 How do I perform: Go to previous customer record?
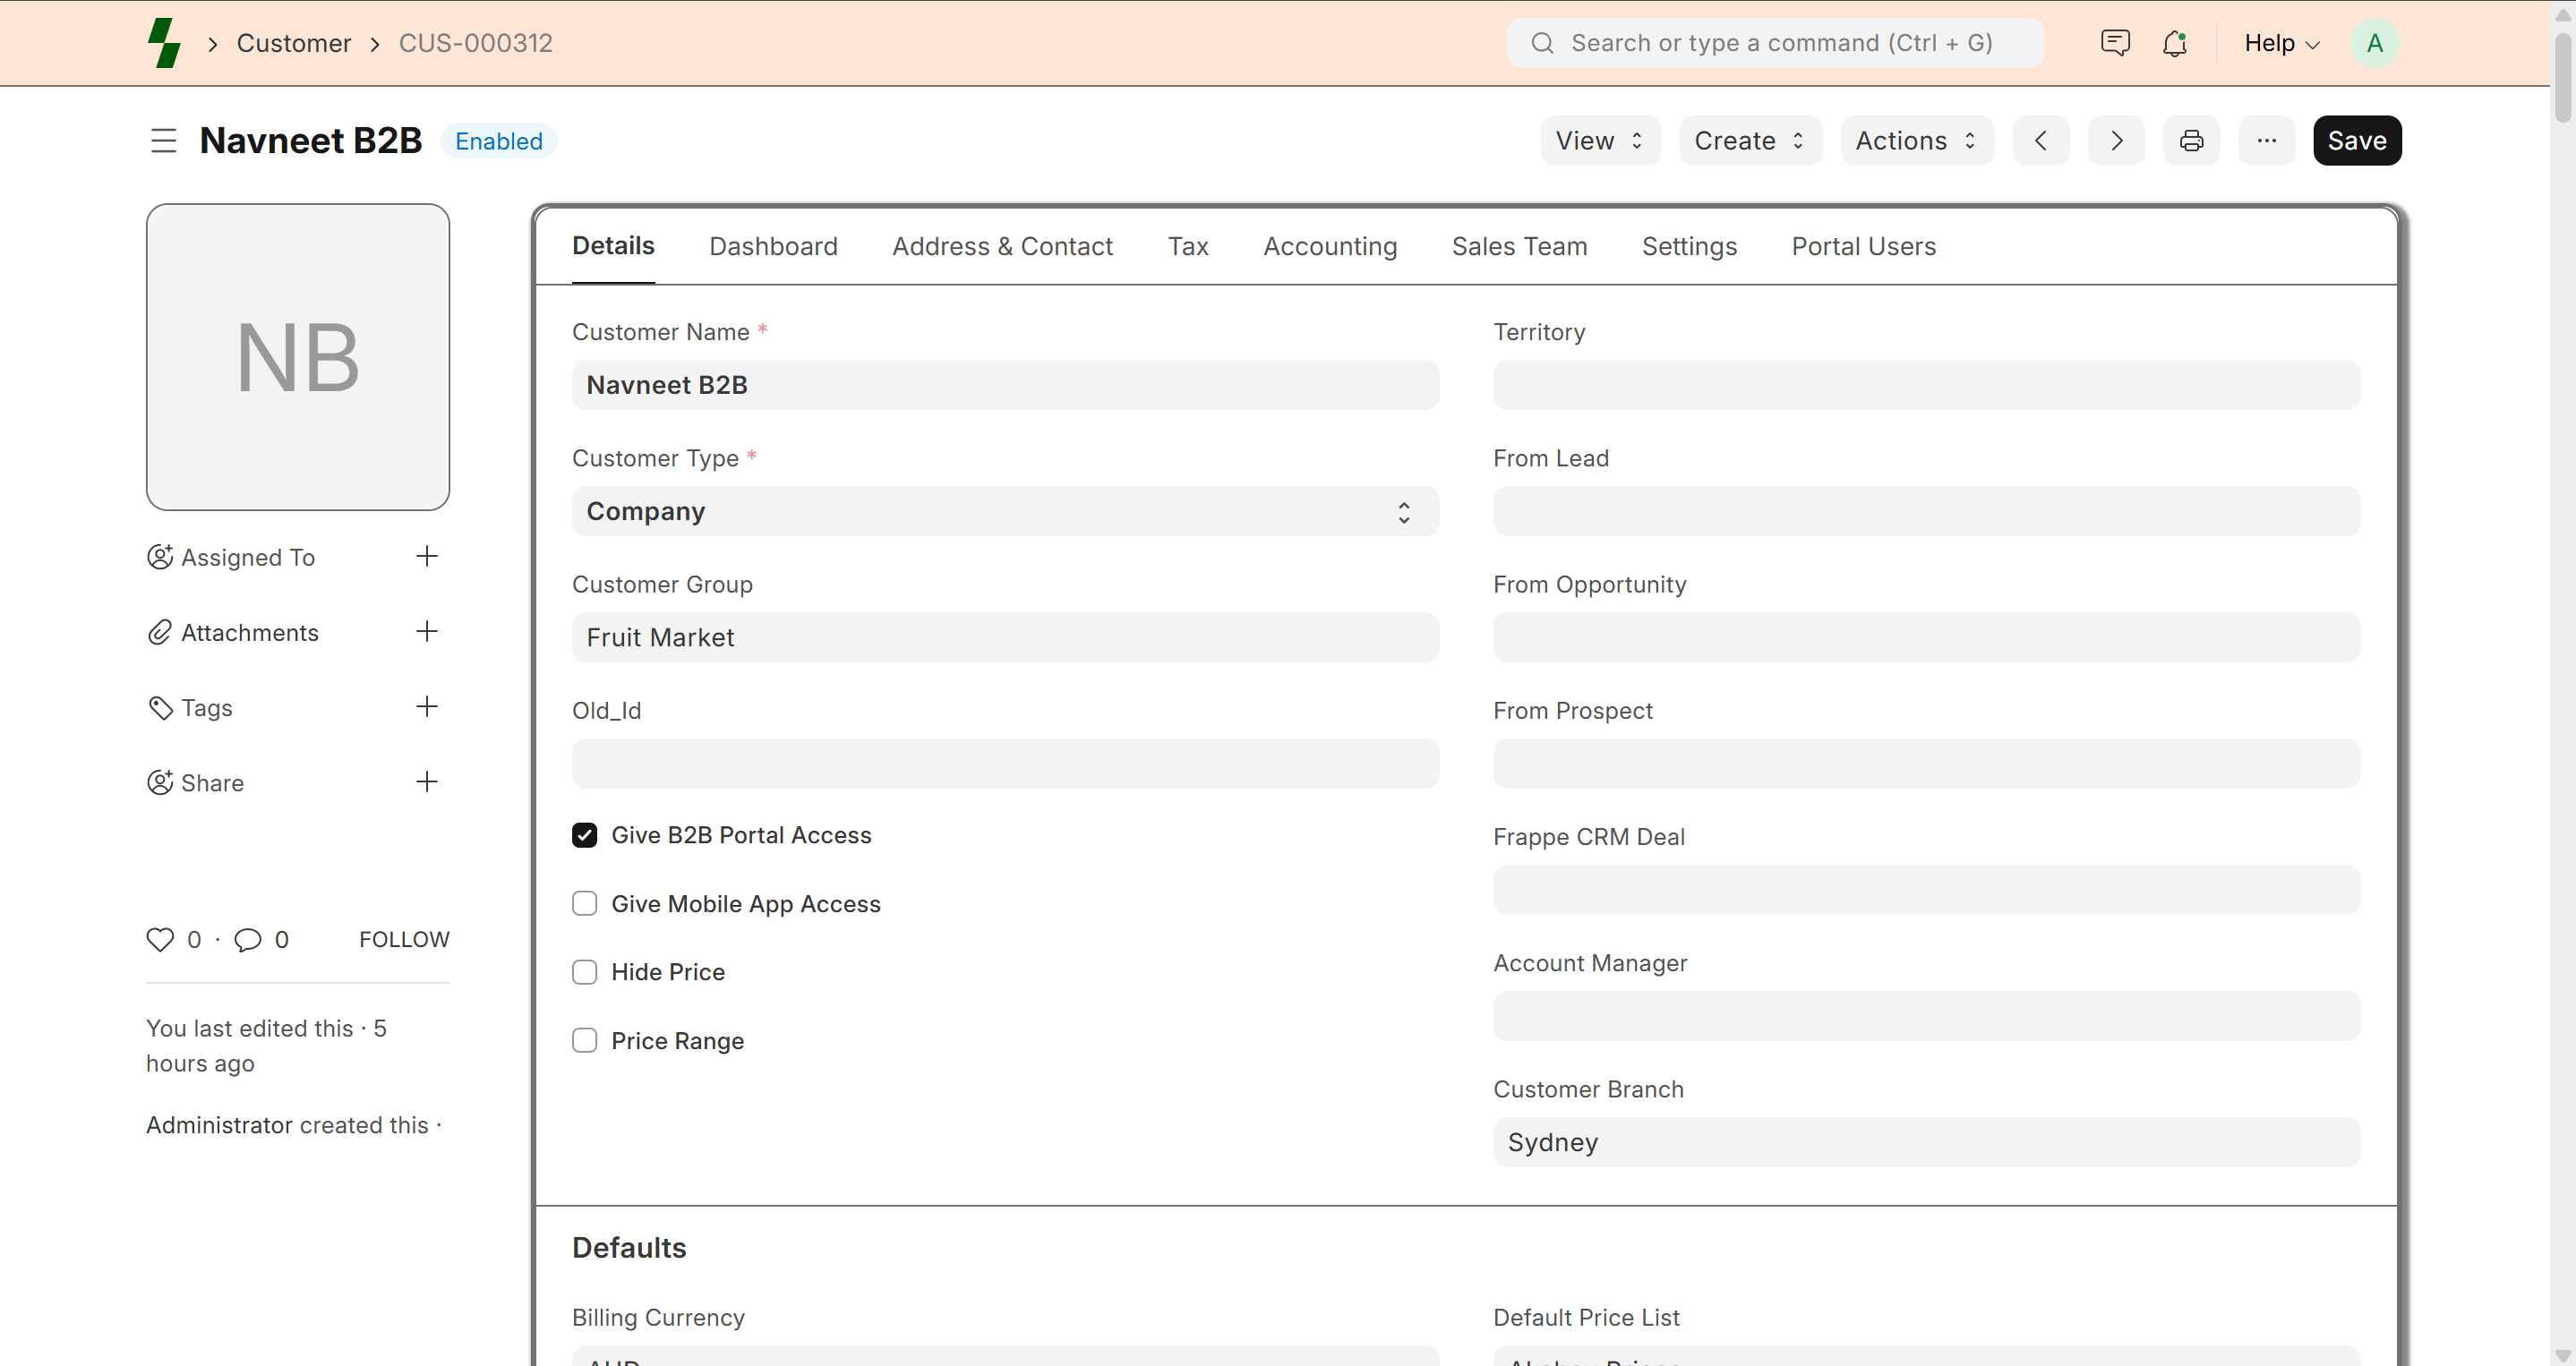pyautogui.click(x=2040, y=141)
